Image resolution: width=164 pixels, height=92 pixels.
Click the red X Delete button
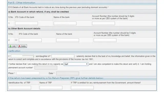pos(22,46)
